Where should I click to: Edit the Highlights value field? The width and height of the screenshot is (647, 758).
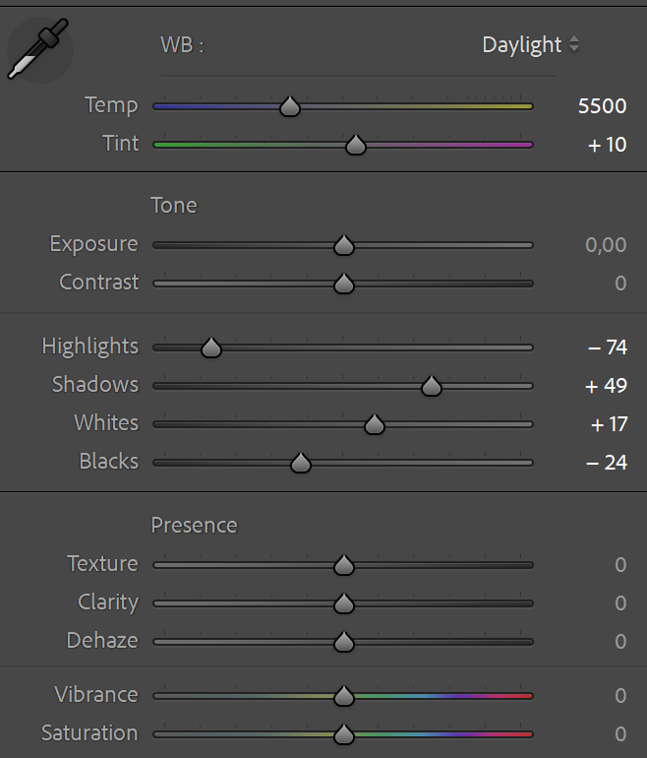(x=607, y=347)
